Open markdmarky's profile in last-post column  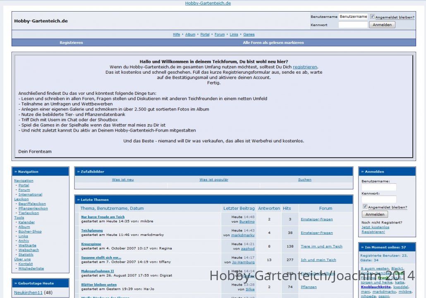pyautogui.click(x=243, y=235)
